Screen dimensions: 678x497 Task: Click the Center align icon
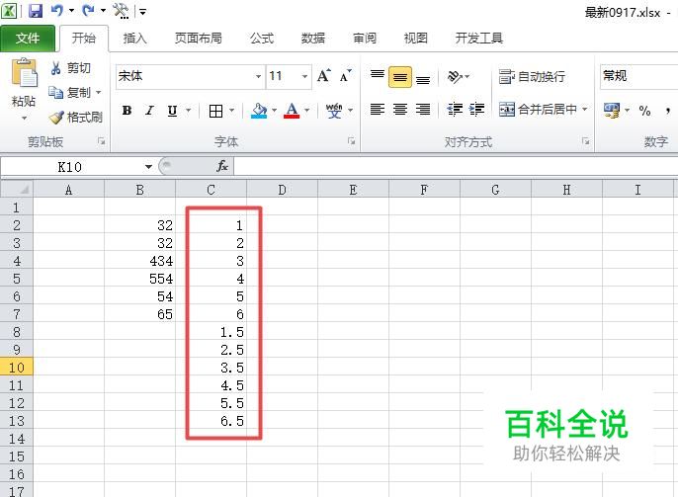pos(400,110)
